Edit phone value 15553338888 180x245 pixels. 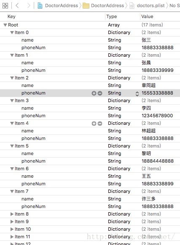tap(157, 93)
